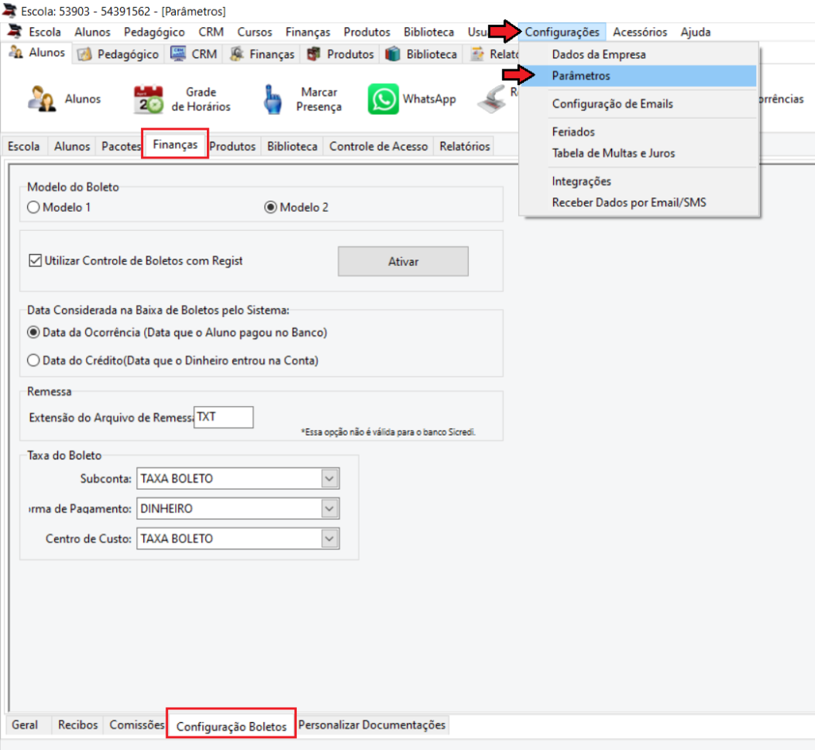Select the Pedagógico ribbon tab
Screen dimensions: 815x750
click(x=118, y=54)
